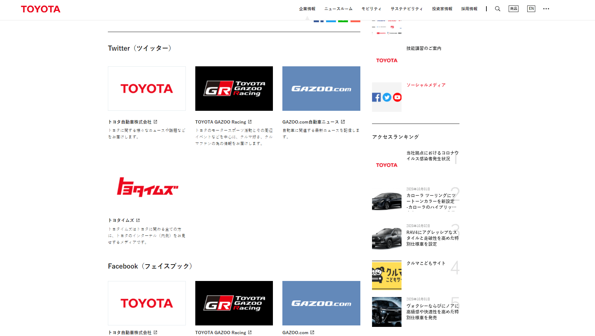The image size is (595, 336).
Task: Open Facebook GAZOO.com thumbnail
Action: tap(321, 303)
